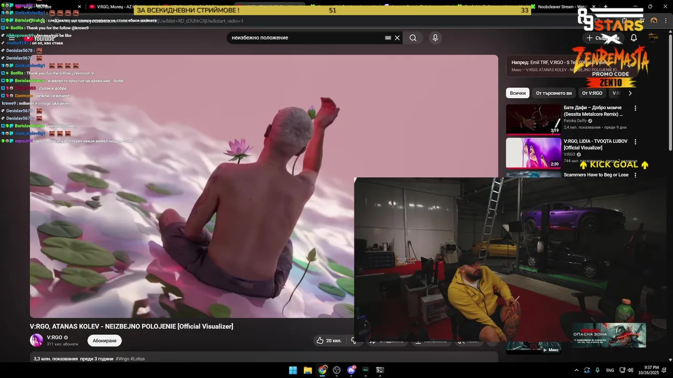Open on-screen keyboard icon in search box
The width and height of the screenshot is (673, 378).
point(388,38)
